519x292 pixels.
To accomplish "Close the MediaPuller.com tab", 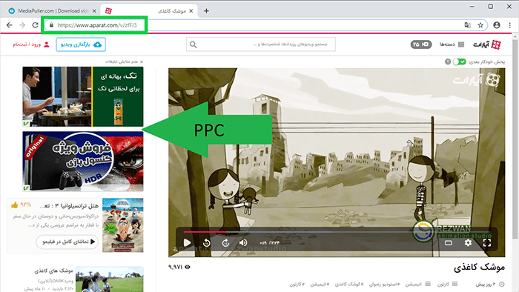I will [x=94, y=11].
